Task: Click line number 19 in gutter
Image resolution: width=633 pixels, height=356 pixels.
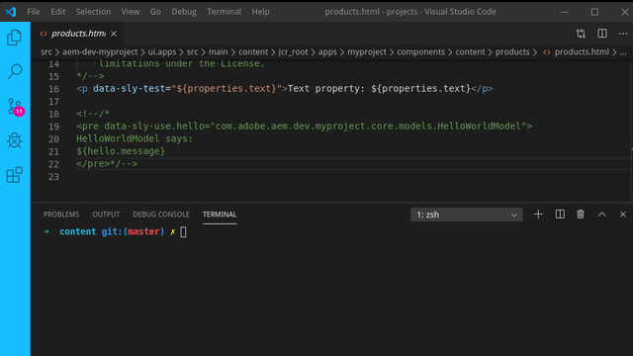Action: pos(53,127)
